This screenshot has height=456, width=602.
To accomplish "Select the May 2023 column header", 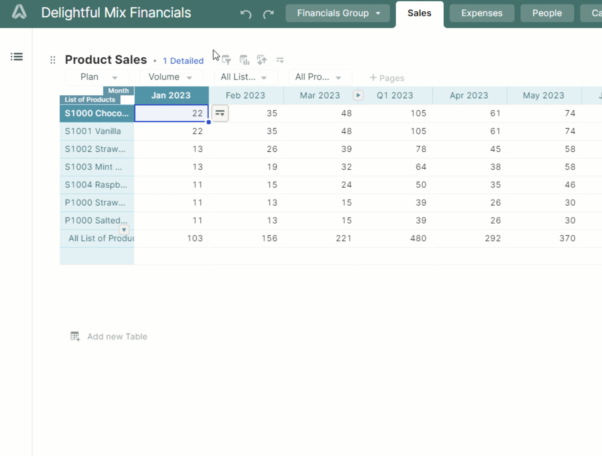I will pyautogui.click(x=544, y=95).
